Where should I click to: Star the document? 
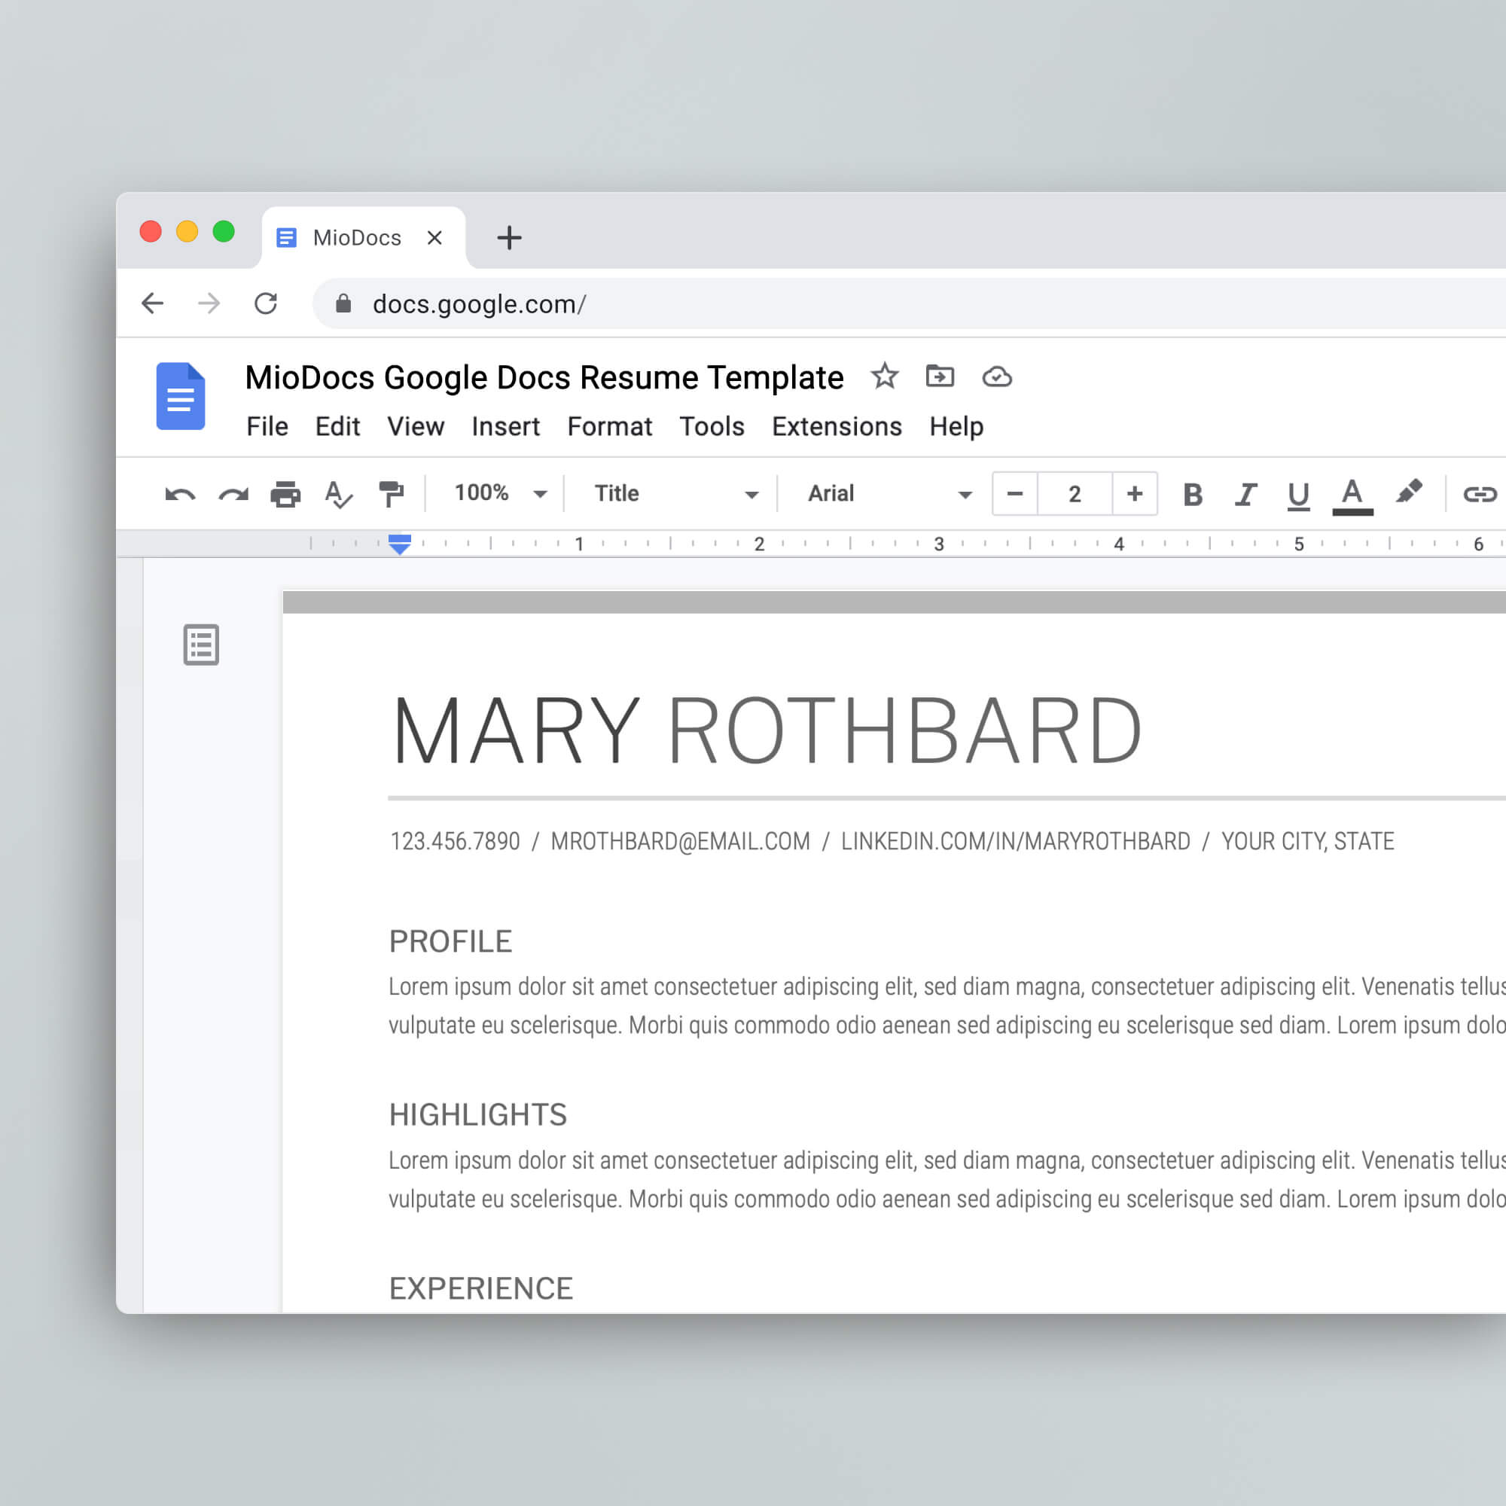click(x=885, y=376)
